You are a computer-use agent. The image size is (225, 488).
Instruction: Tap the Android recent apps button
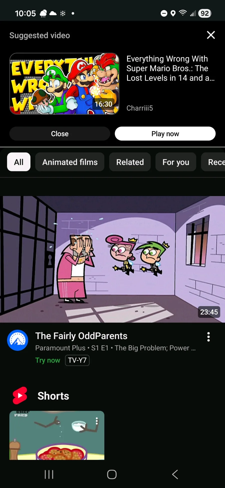[49, 474]
